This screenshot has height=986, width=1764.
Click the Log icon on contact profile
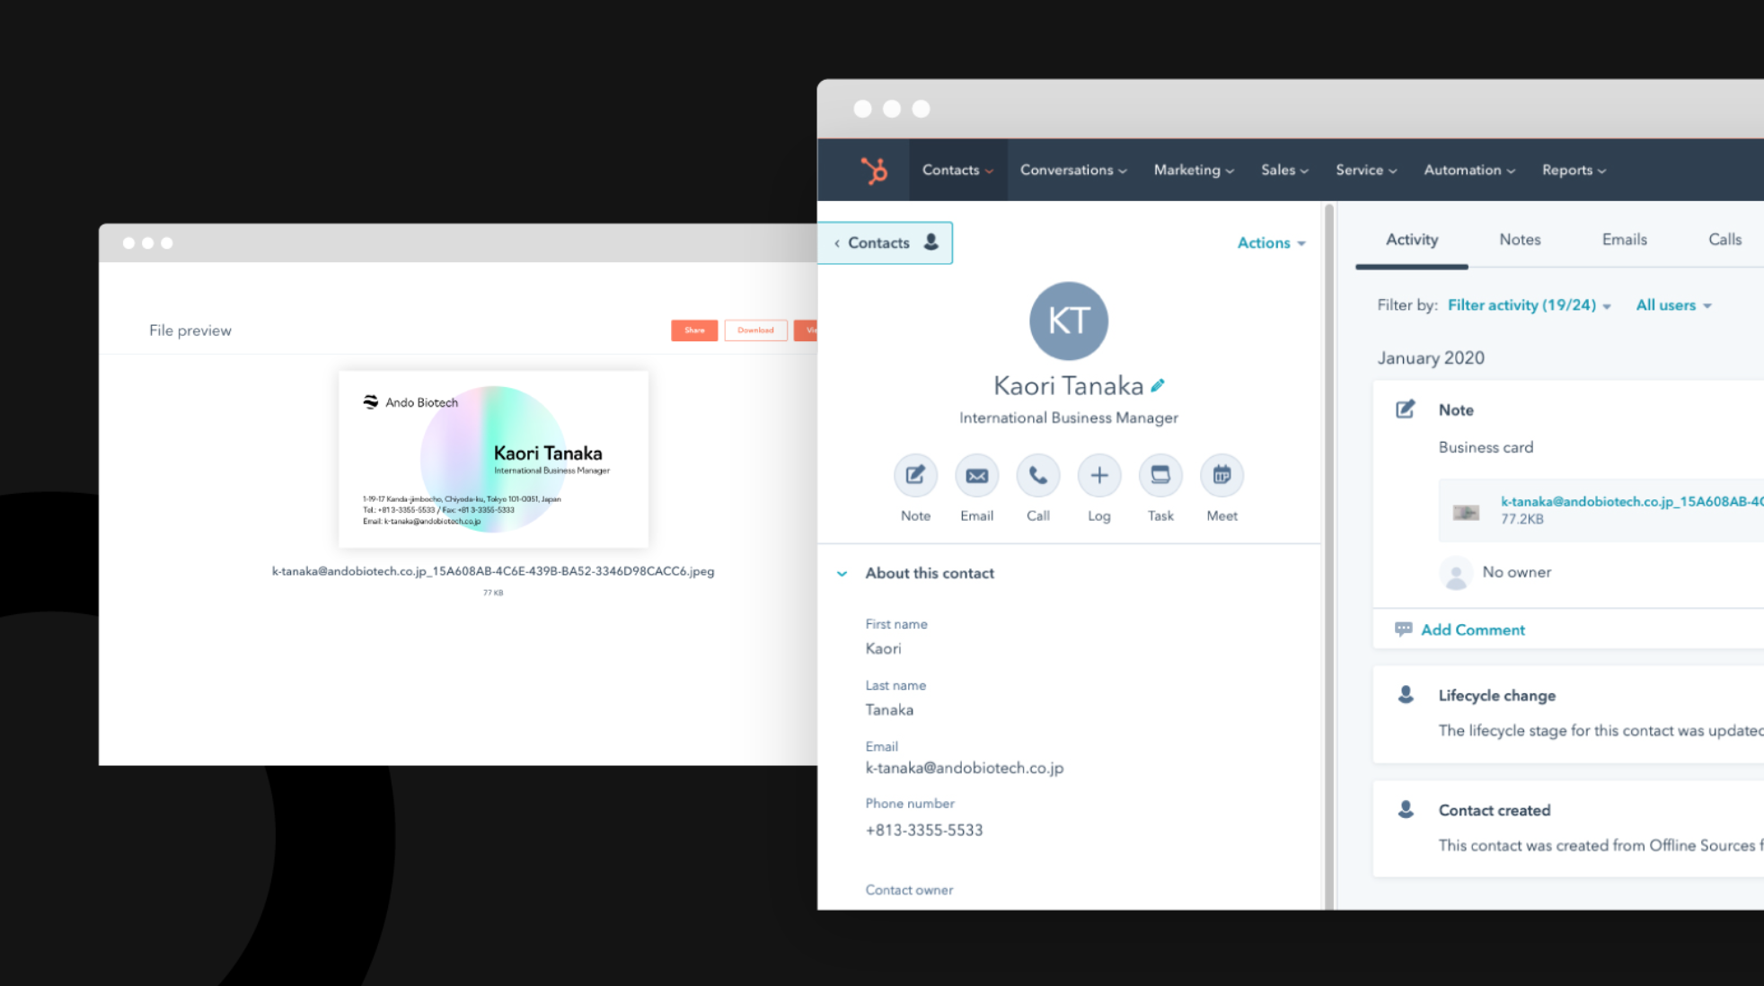click(x=1098, y=473)
